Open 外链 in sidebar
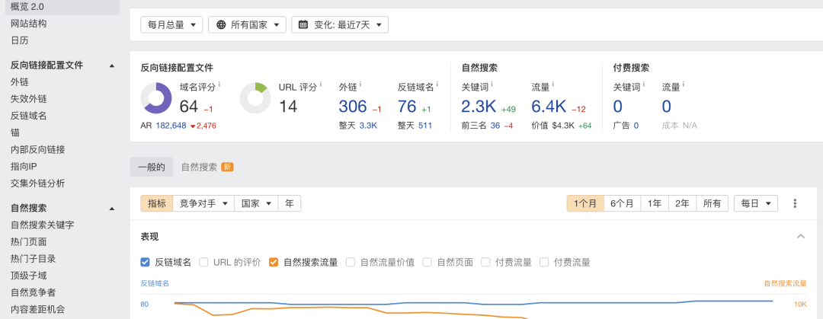Screen dimensions: 823x319 (x=19, y=82)
